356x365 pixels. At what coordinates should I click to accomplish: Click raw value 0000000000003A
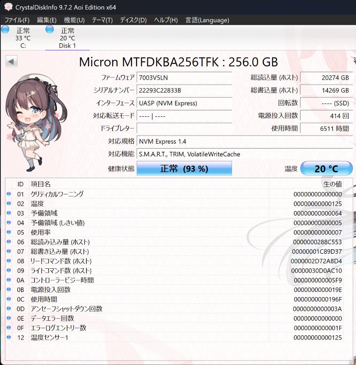point(317,309)
